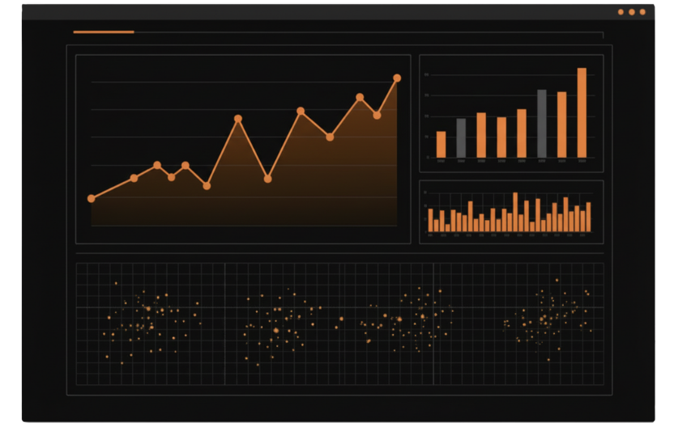
Task: Click the tallest bar in small histogram
Action: 515,213
